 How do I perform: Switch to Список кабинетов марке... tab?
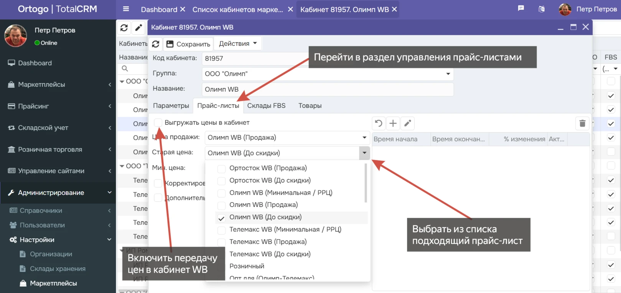[x=238, y=10]
